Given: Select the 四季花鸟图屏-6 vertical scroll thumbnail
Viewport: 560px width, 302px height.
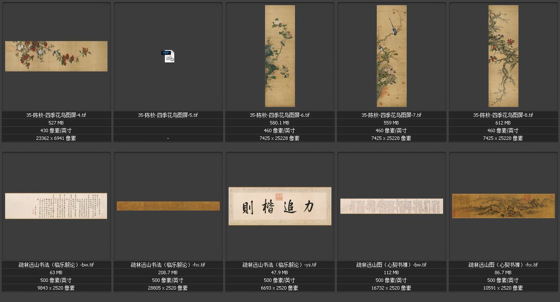Looking at the screenshot, I should click(x=280, y=56).
